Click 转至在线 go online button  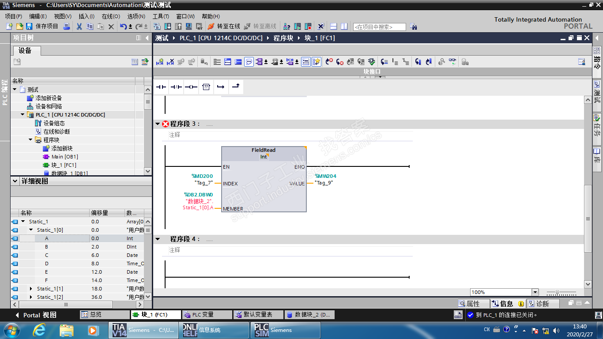224,26
